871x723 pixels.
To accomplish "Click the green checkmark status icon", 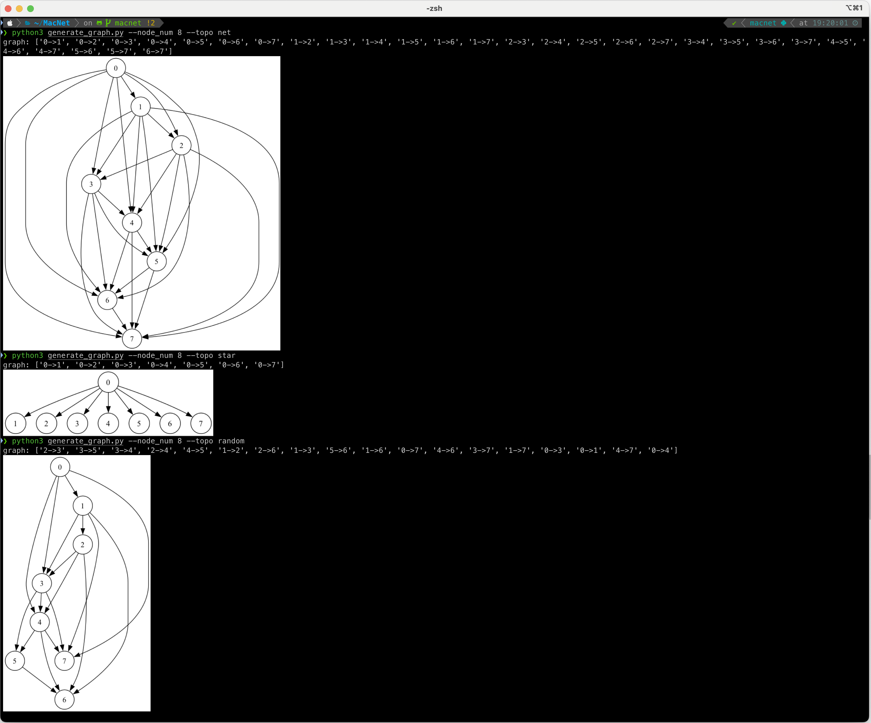I will pyautogui.click(x=734, y=23).
